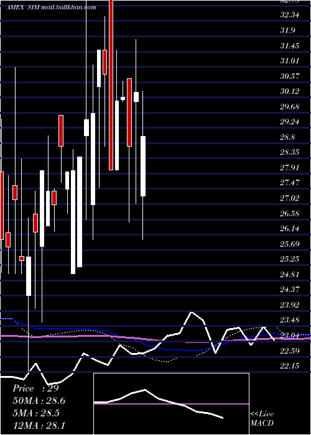Click the AMEX SIM mail.bullkhan.com title text
This screenshot has height=435, width=311.
pos(51,7)
